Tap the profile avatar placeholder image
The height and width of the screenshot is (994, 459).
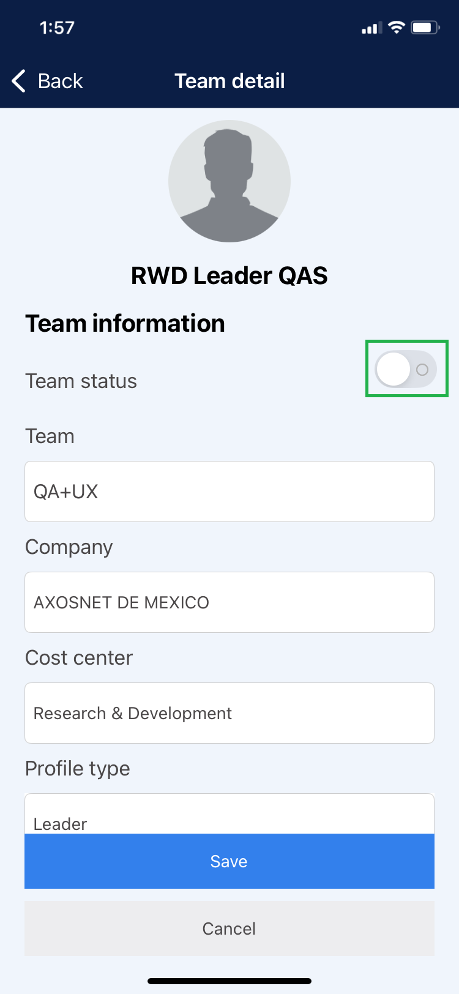coord(229,181)
